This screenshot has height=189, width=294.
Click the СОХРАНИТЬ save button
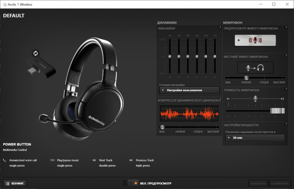coord(280,183)
